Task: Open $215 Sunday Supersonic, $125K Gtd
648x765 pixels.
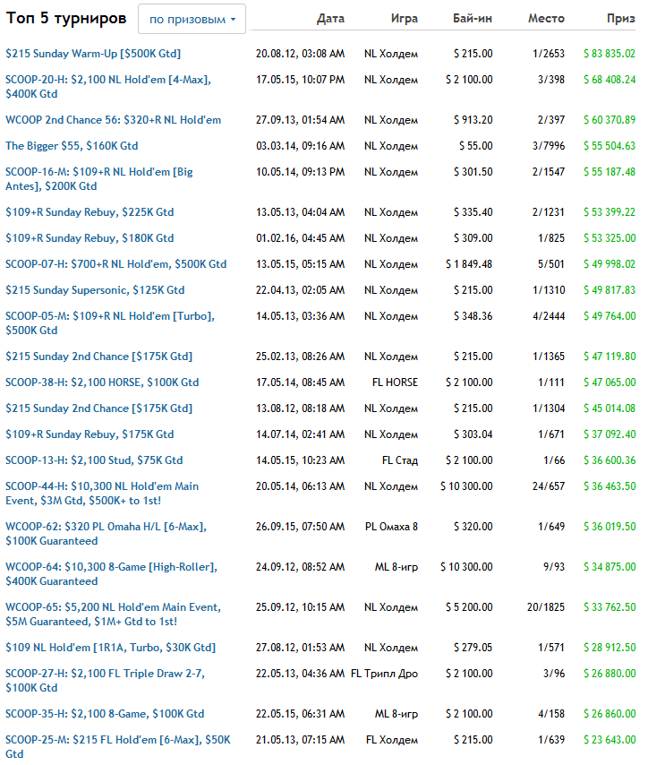Action: pos(95,291)
